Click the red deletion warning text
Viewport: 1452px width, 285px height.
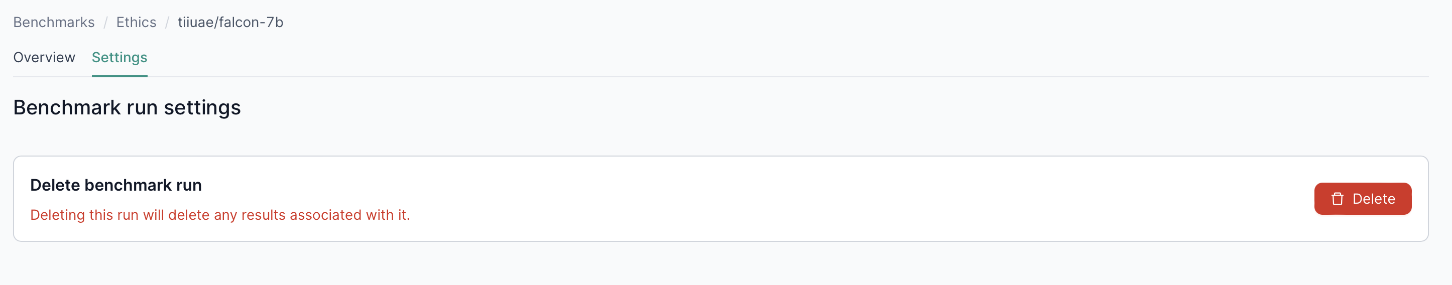(x=220, y=215)
